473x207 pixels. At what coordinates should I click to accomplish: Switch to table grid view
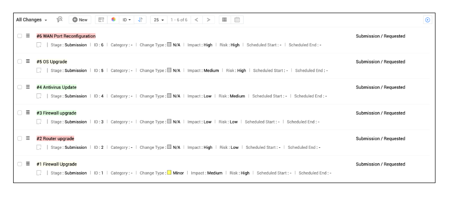point(224,20)
